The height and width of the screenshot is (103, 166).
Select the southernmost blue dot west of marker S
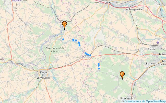(99, 69)
